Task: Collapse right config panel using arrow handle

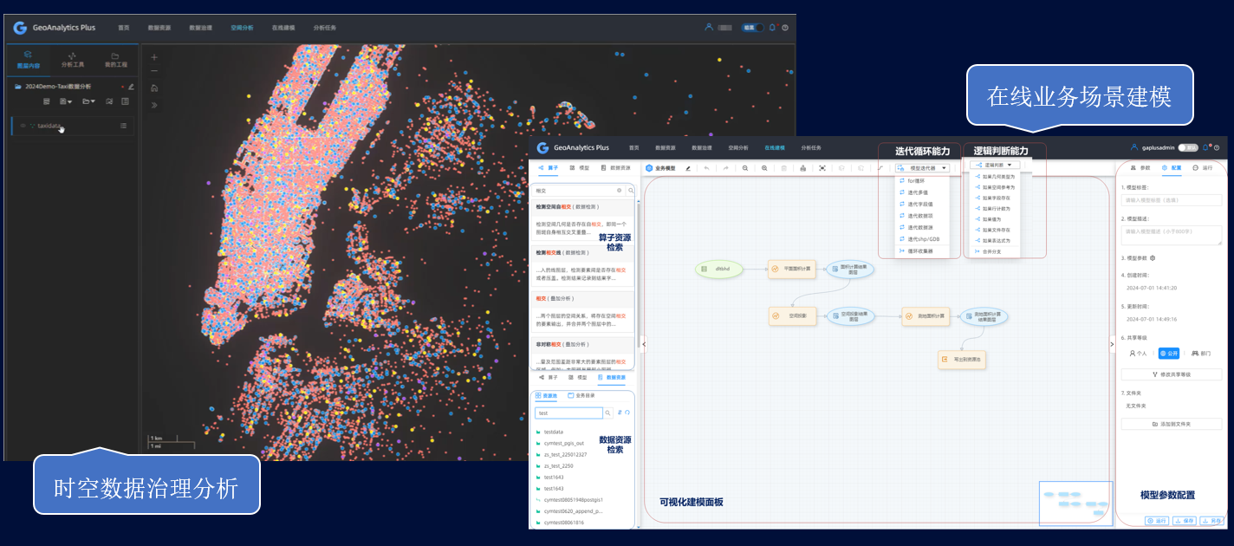Action: [1113, 344]
